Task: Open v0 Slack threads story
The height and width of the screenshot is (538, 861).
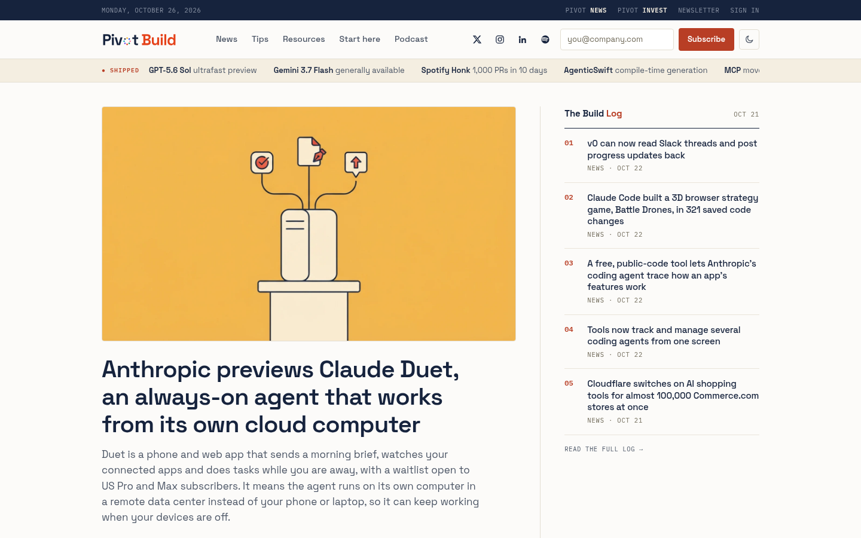Action: pyautogui.click(x=672, y=149)
